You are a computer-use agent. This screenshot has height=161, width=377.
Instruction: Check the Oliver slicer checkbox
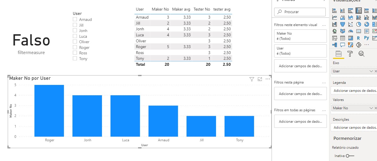(75, 41)
